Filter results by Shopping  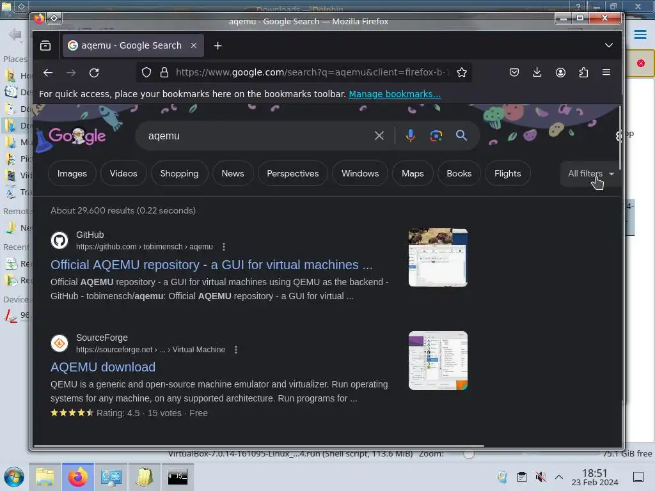point(179,173)
